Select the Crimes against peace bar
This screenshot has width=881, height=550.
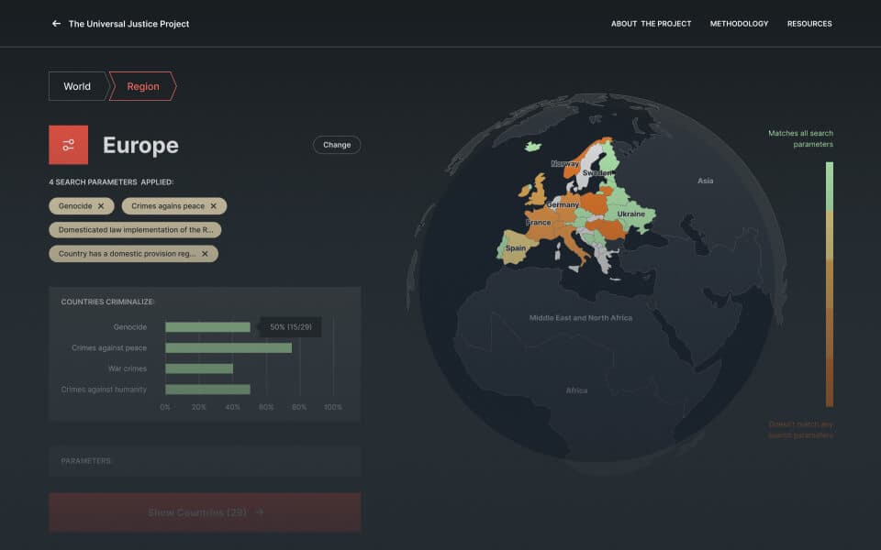click(228, 348)
